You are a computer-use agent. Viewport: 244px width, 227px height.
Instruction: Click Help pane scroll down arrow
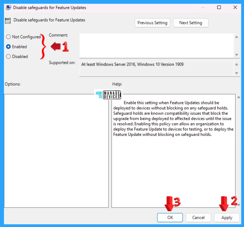pos(239,205)
